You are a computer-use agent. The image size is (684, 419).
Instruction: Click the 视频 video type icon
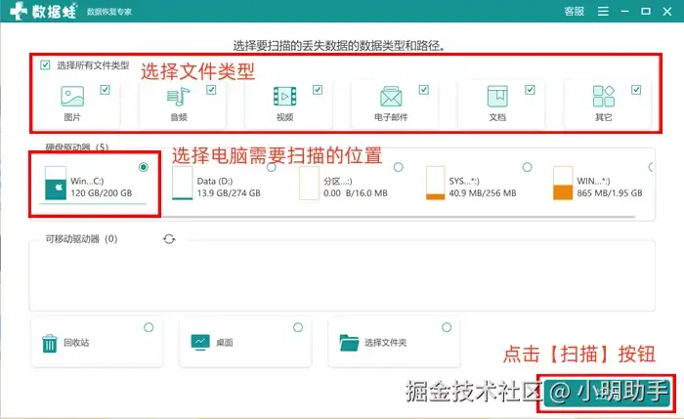[285, 97]
